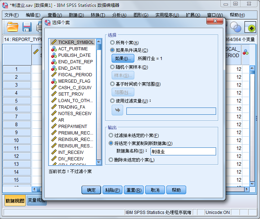The image size is (260, 219).
Task: Choose 过滤掉未选定的个案 output option
Action: click(111, 136)
